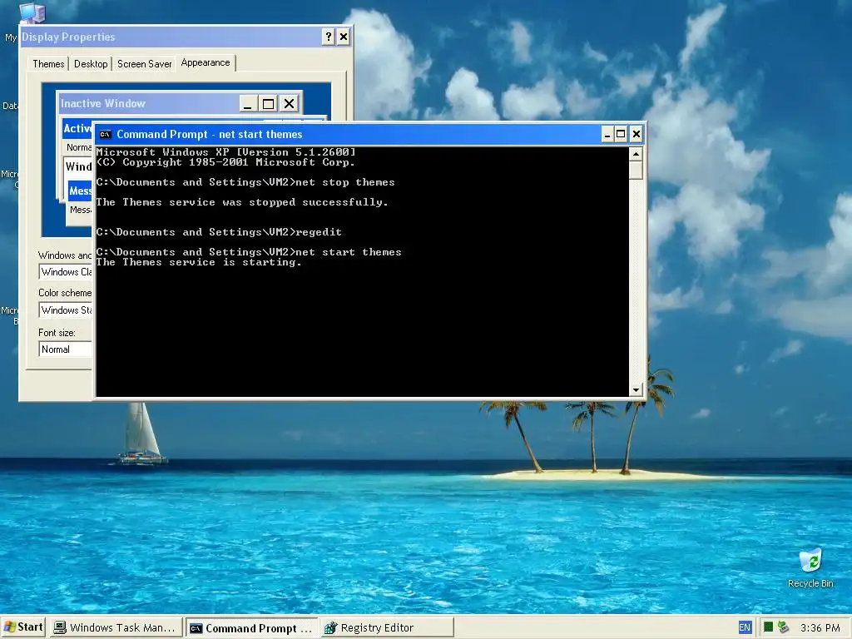Click the system clock showing 3:36 PM
The width and height of the screenshot is (852, 639).
point(820,627)
